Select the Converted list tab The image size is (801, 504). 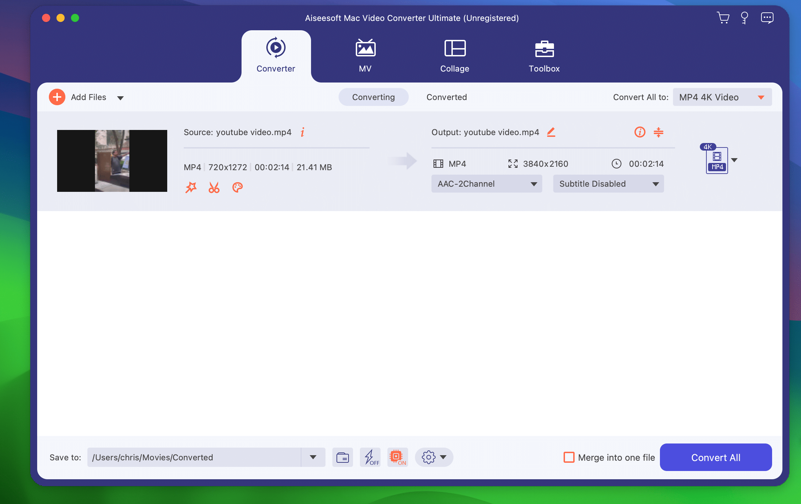coord(446,97)
